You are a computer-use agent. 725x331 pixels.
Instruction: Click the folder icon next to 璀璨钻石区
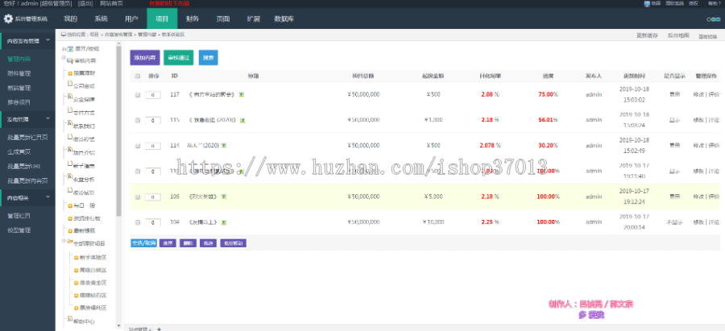77,295
